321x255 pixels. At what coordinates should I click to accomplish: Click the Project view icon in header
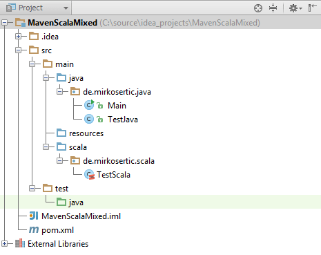11,8
